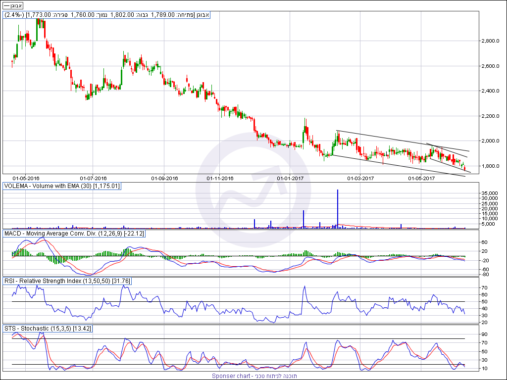507x380 pixels.
Task: Click the 2,400.00 price axis label
Action: tap(493, 91)
